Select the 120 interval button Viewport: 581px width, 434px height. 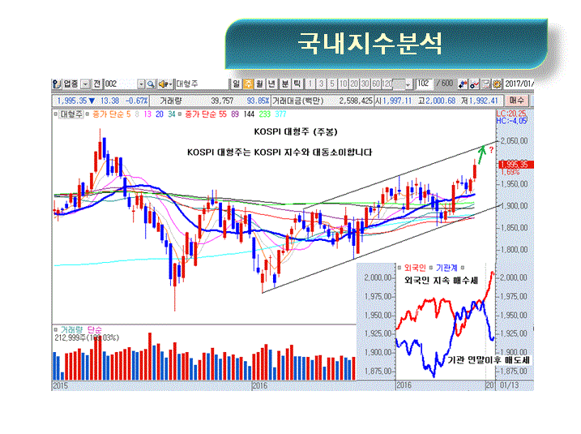tap(387, 84)
